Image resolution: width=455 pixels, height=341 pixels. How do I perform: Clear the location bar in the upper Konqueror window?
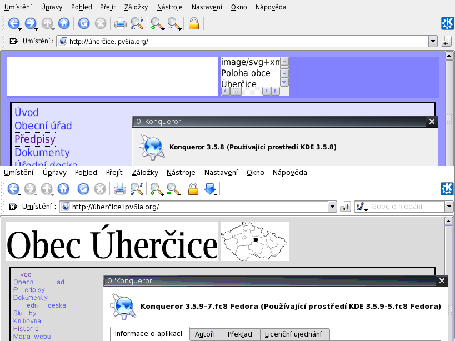[x=13, y=42]
